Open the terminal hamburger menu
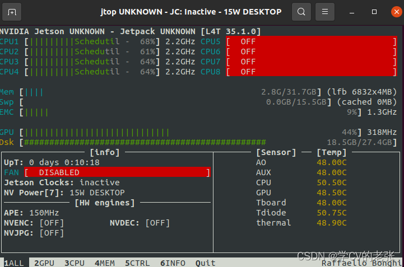404x267 pixels. 325,12
